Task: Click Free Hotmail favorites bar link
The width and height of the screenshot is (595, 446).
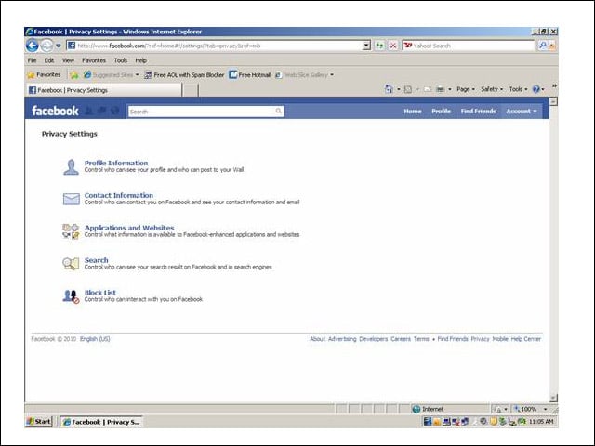Action: point(250,74)
